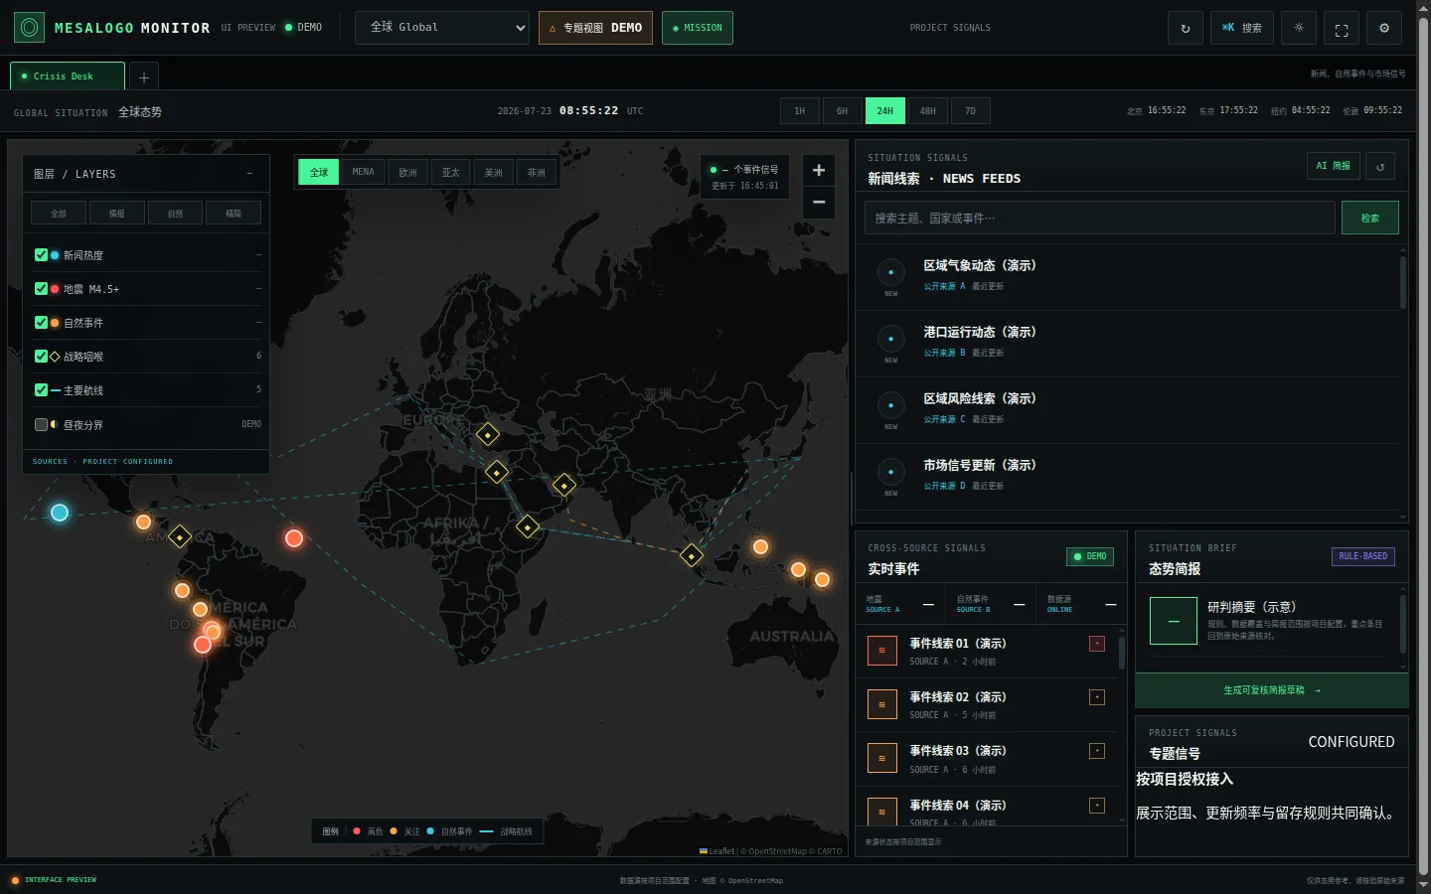Image resolution: width=1431 pixels, height=894 pixels.
Task: Switch map region to 欧洲
Action: pyautogui.click(x=407, y=173)
